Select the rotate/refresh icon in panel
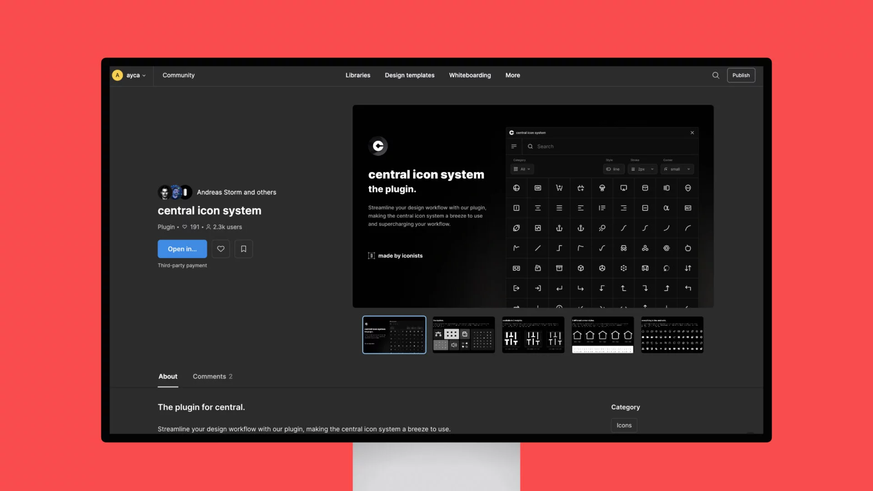Viewport: 873px width, 491px height. click(666, 268)
